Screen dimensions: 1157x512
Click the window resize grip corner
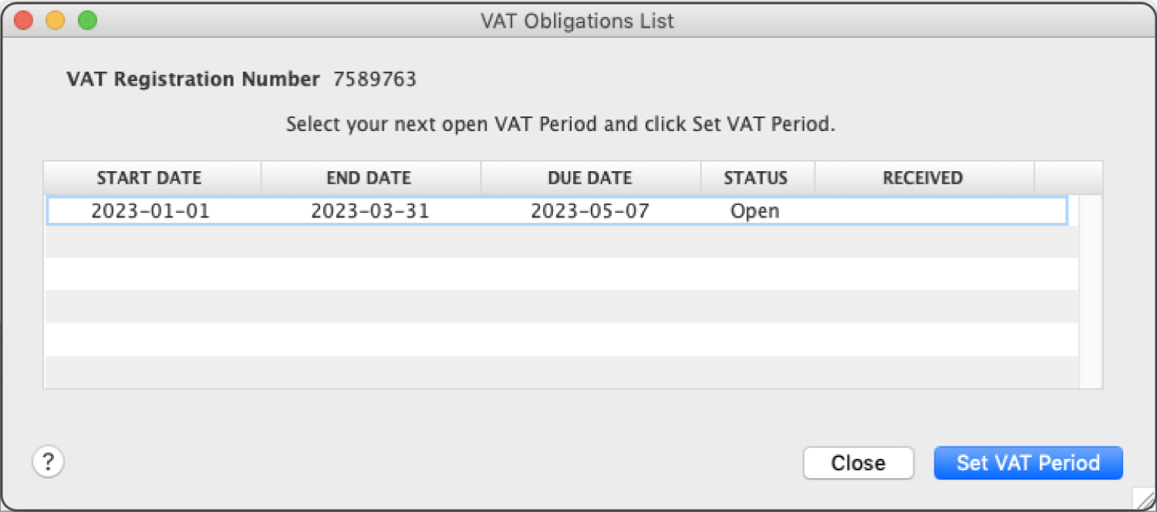[1143, 498]
